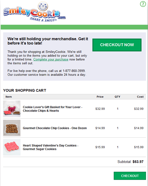Click Gourmet Chocolate Chip Cookies One Dozen title
Image resolution: width=148 pixels, height=186 pixels.
point(55,128)
